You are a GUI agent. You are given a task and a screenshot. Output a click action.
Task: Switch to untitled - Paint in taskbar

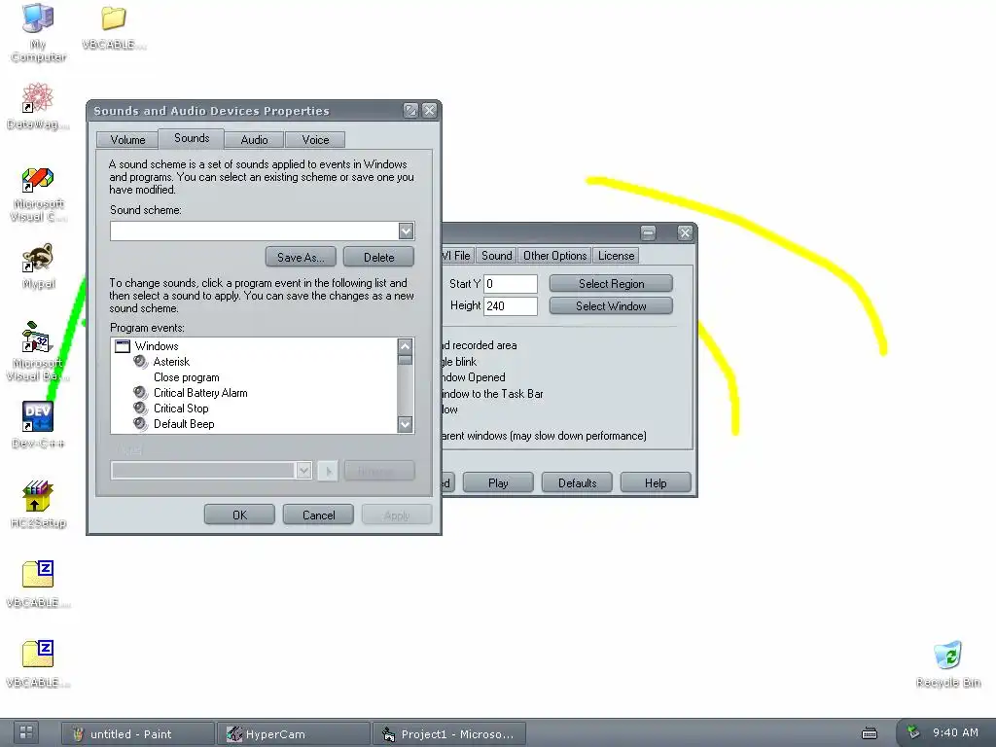(x=137, y=733)
